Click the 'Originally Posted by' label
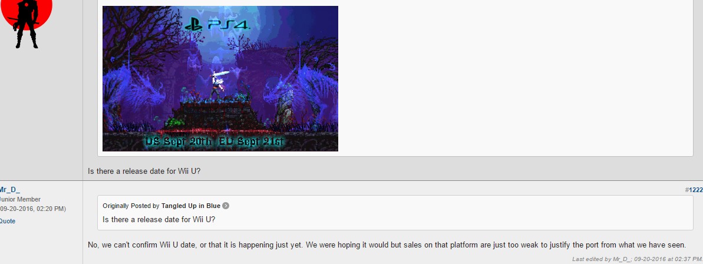The image size is (703, 264). click(131, 206)
